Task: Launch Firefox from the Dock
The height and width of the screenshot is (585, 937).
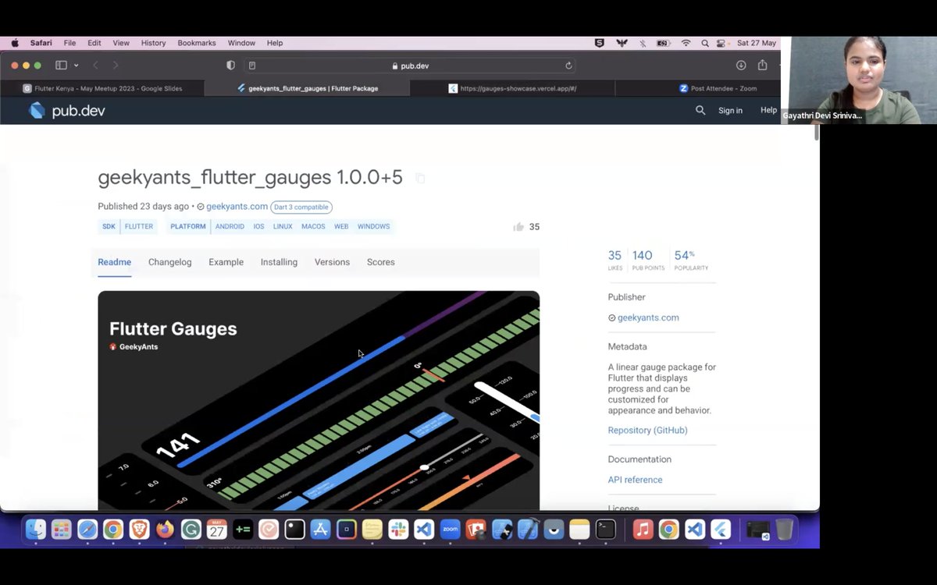Action: 165,530
